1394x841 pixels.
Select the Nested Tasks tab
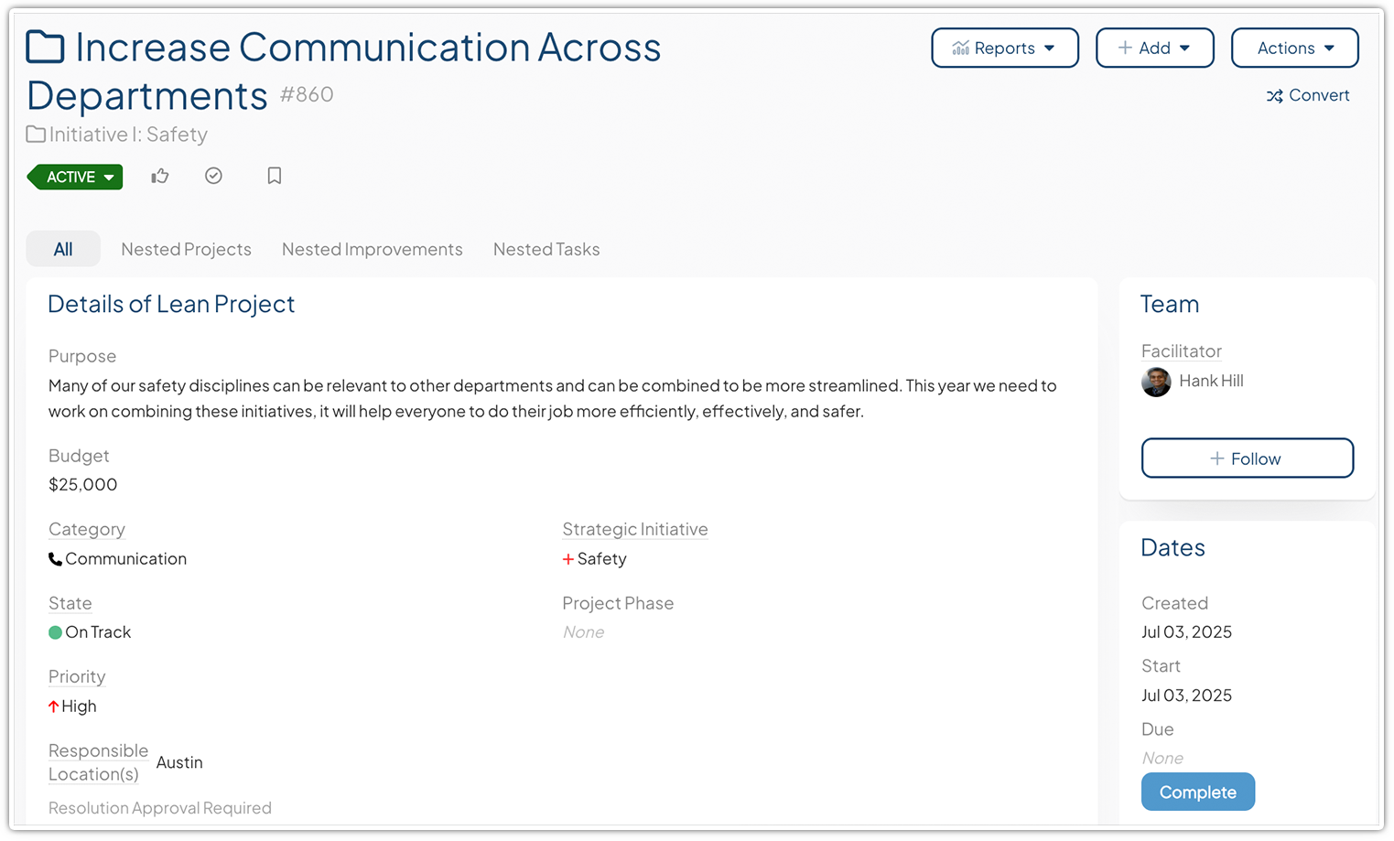tap(546, 249)
